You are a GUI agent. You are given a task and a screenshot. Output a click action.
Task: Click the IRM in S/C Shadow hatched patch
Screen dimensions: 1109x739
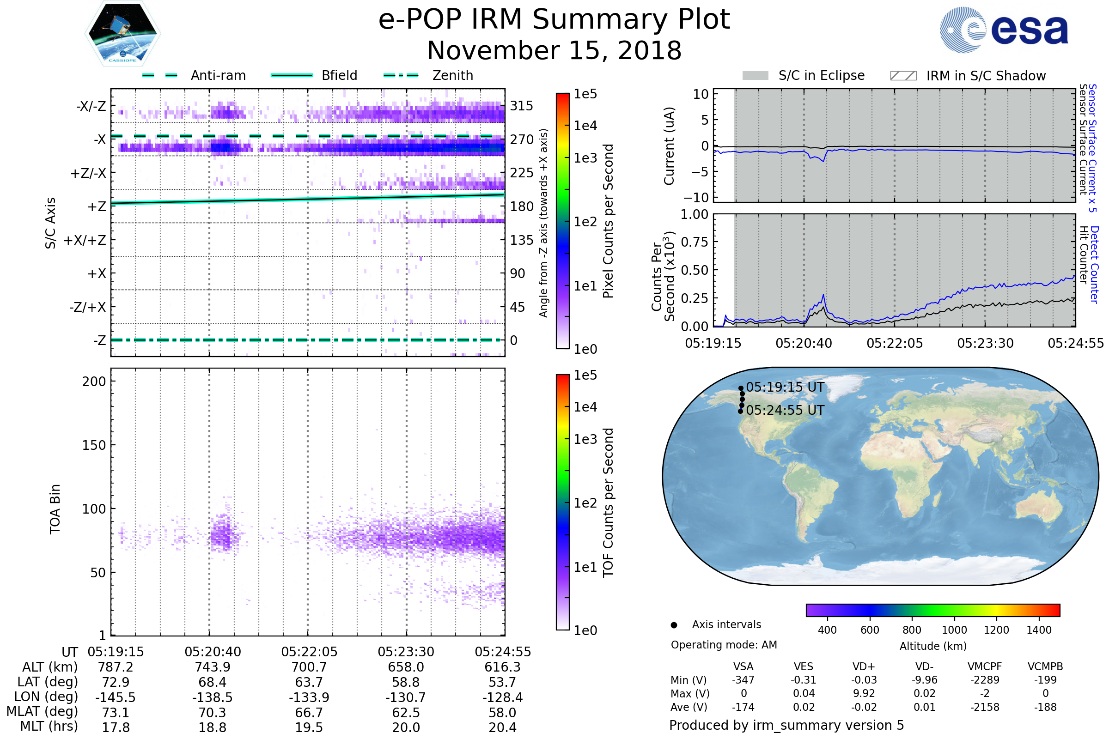903,76
